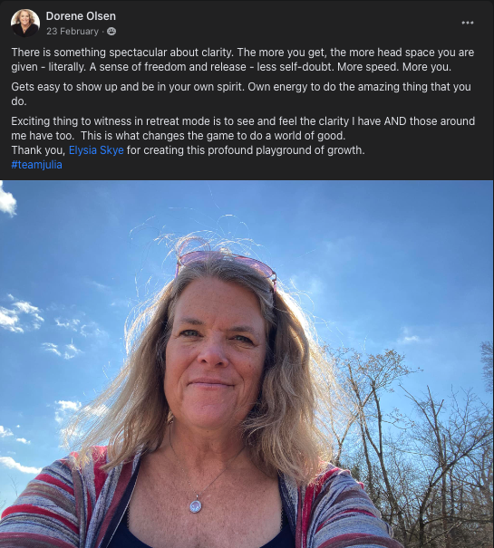Click the 'Thank you,' text line
The width and height of the screenshot is (494, 548).
coord(188,150)
